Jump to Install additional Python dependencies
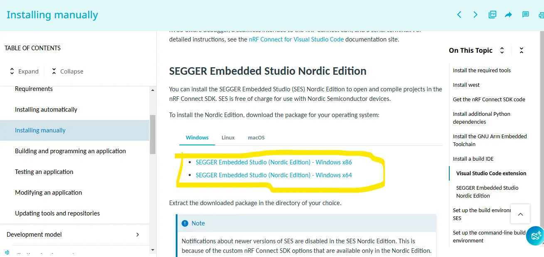Screen dimensions: 544x257 pos(482,118)
